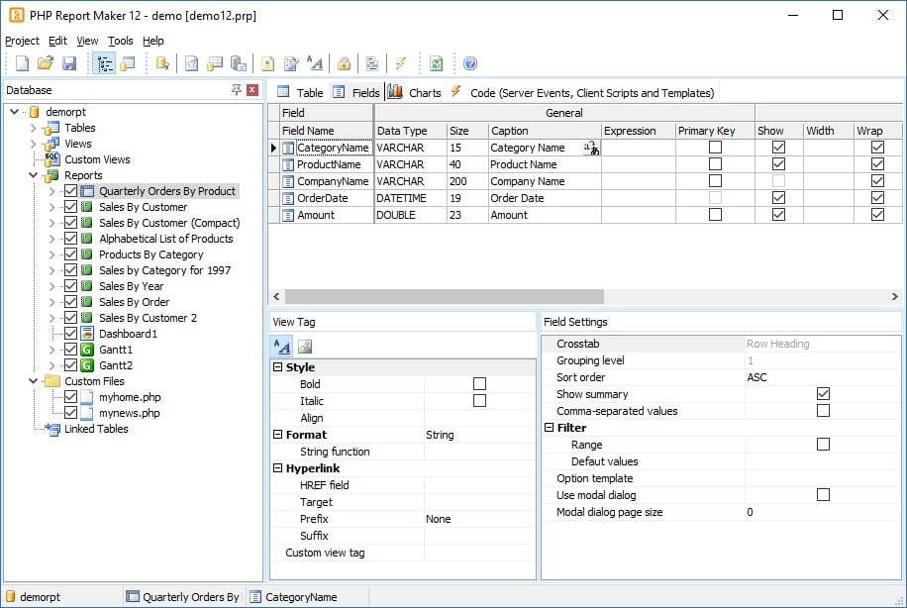Uncheck the myhome.php custom file checkbox
The height and width of the screenshot is (608, 907).
click(70, 397)
